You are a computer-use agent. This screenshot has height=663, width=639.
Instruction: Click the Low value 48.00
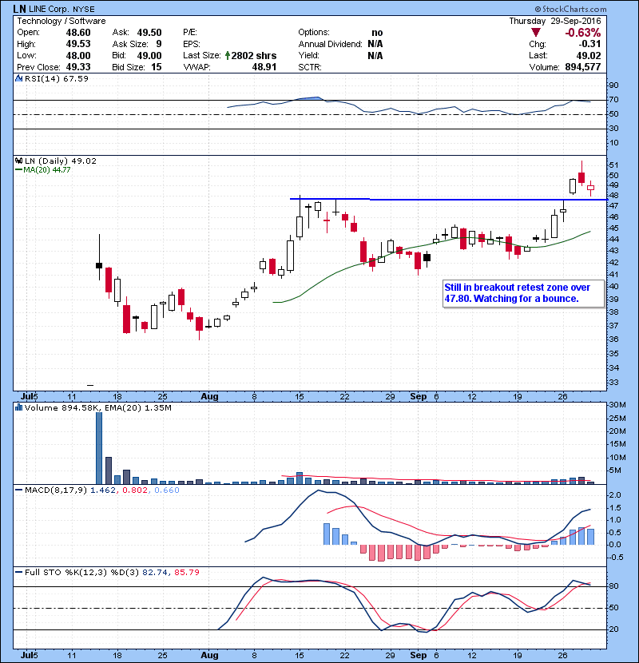78,55
